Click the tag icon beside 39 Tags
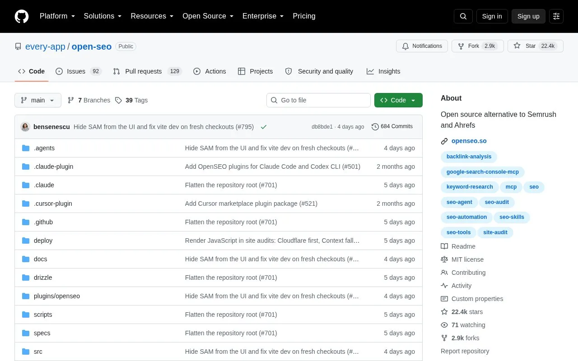Viewport: 578px width, 361px height. click(118, 100)
